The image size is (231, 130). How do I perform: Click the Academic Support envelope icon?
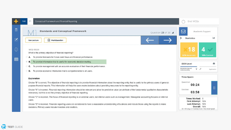pyautogui.click(x=183, y=31)
